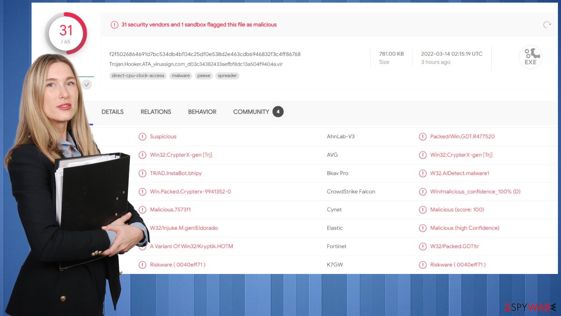Click W32.AIDetect.malware1 detection result
The height and width of the screenshot is (316, 561).
(x=460, y=173)
